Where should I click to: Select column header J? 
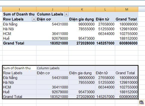click(x=52, y=9)
